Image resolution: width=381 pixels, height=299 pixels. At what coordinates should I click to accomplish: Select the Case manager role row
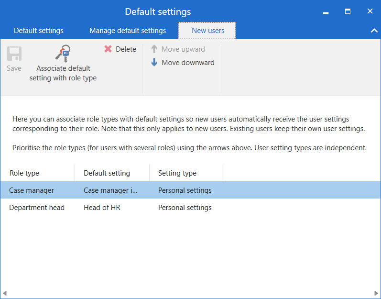pos(190,190)
